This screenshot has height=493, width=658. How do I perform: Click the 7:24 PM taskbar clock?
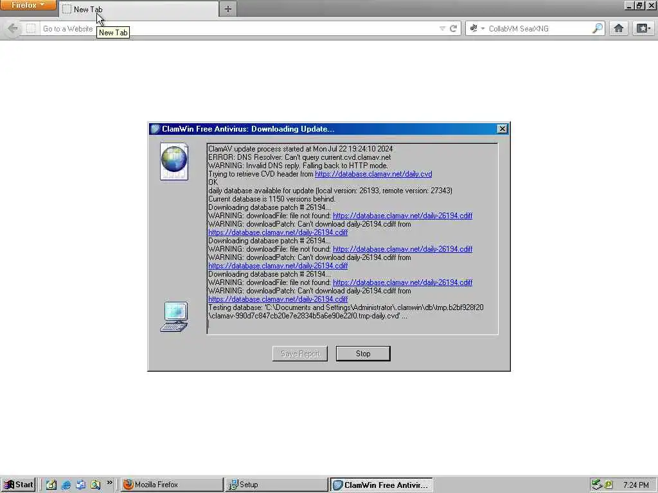point(636,485)
